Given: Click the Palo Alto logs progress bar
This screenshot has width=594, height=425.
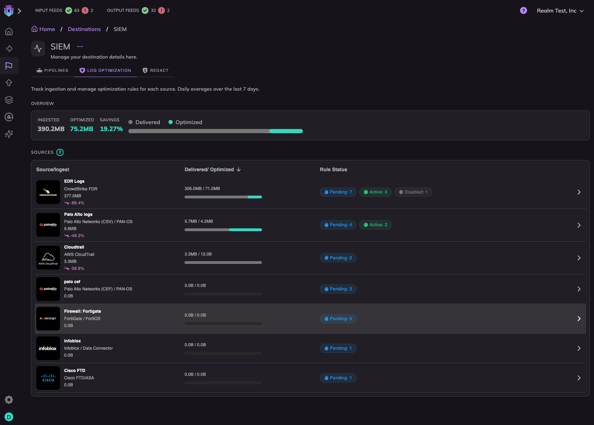Looking at the screenshot, I should pos(223,230).
